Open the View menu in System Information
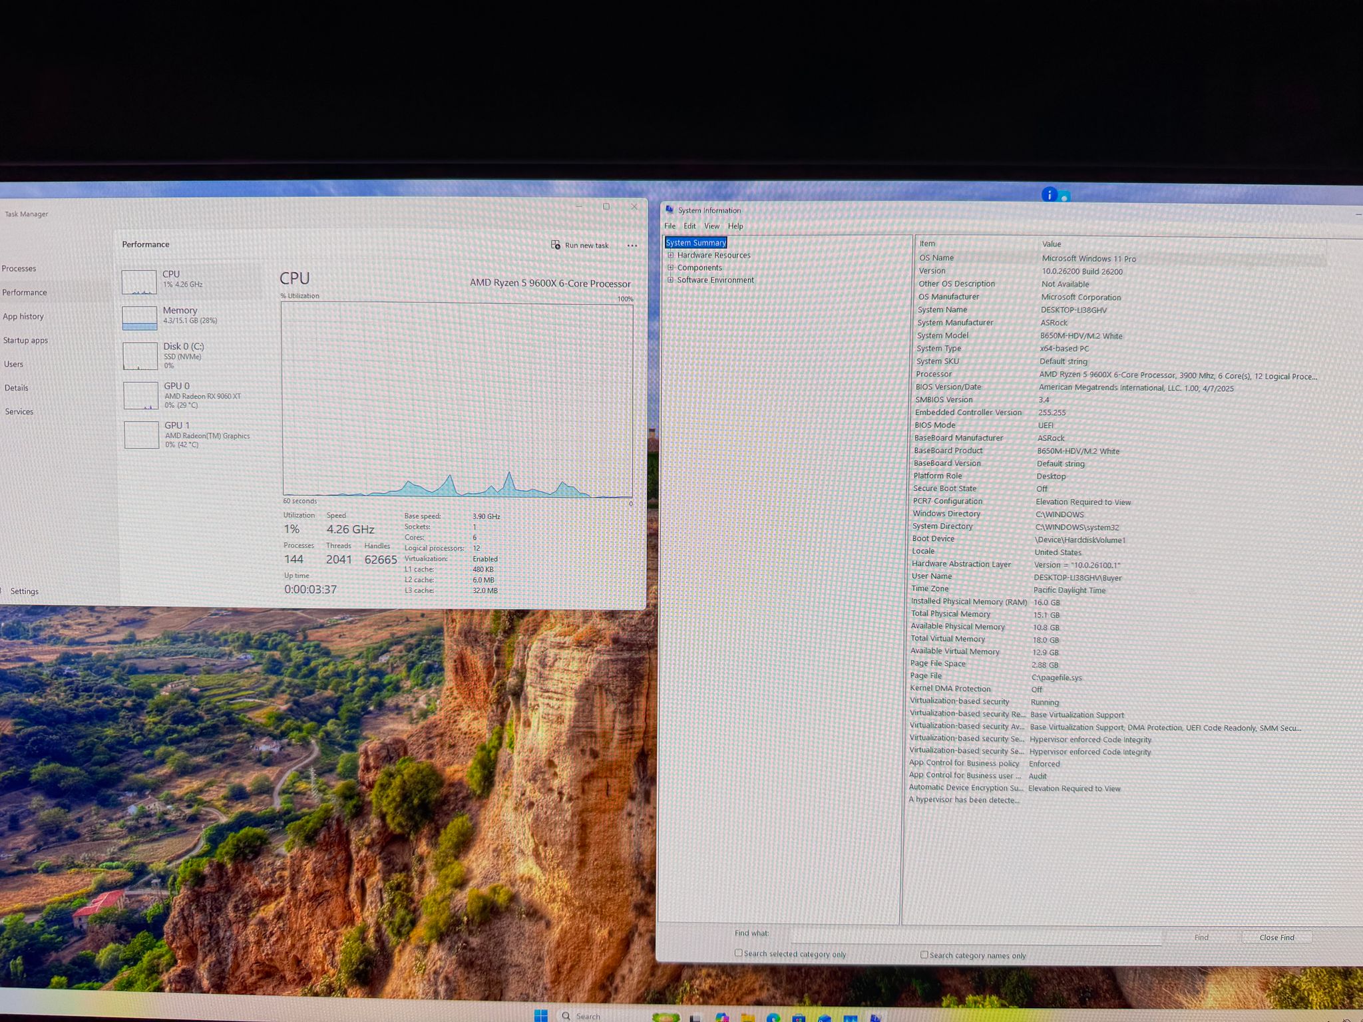This screenshot has width=1363, height=1022. pos(712,226)
